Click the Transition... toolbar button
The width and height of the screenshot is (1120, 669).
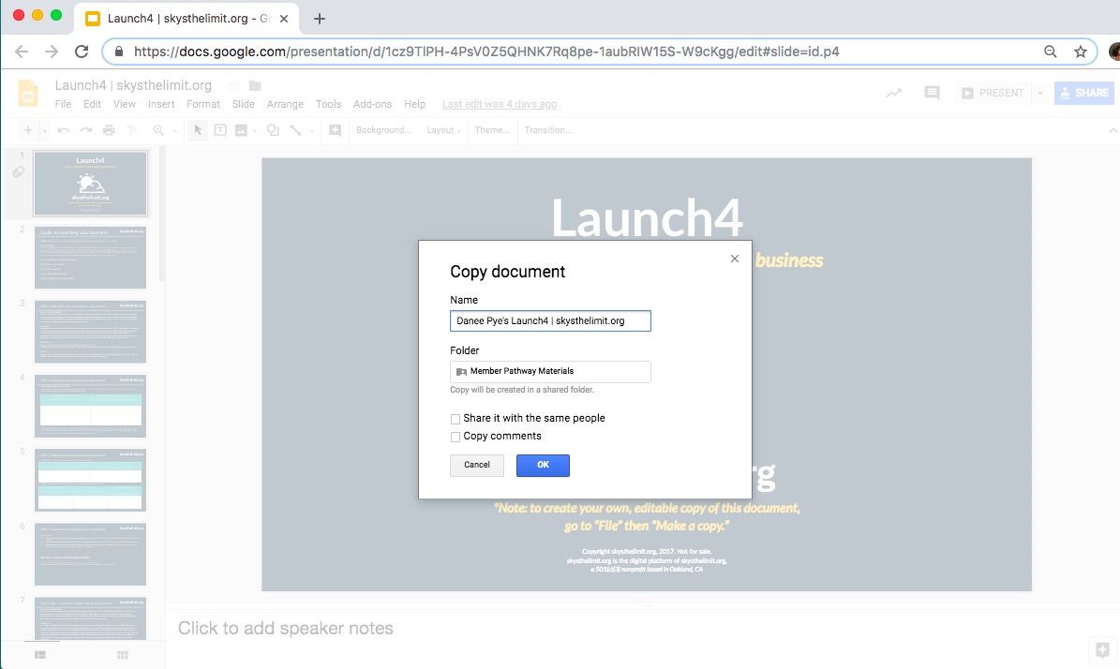pyautogui.click(x=548, y=130)
